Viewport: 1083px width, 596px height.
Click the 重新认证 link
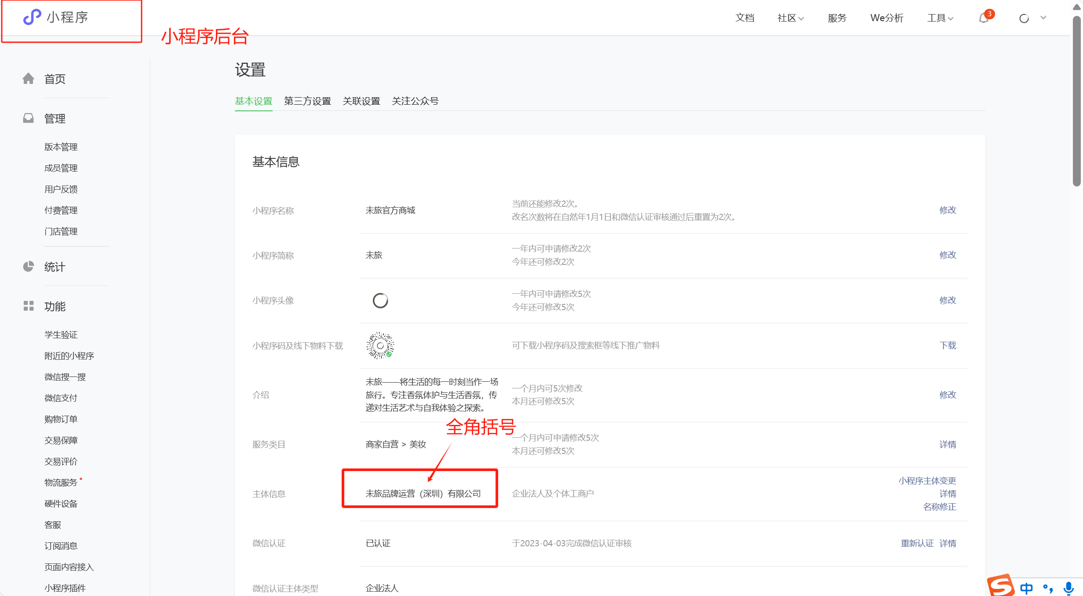click(x=917, y=544)
